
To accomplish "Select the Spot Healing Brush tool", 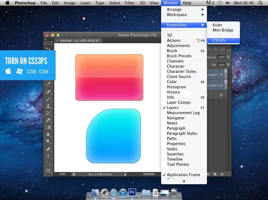I will tap(48, 92).
